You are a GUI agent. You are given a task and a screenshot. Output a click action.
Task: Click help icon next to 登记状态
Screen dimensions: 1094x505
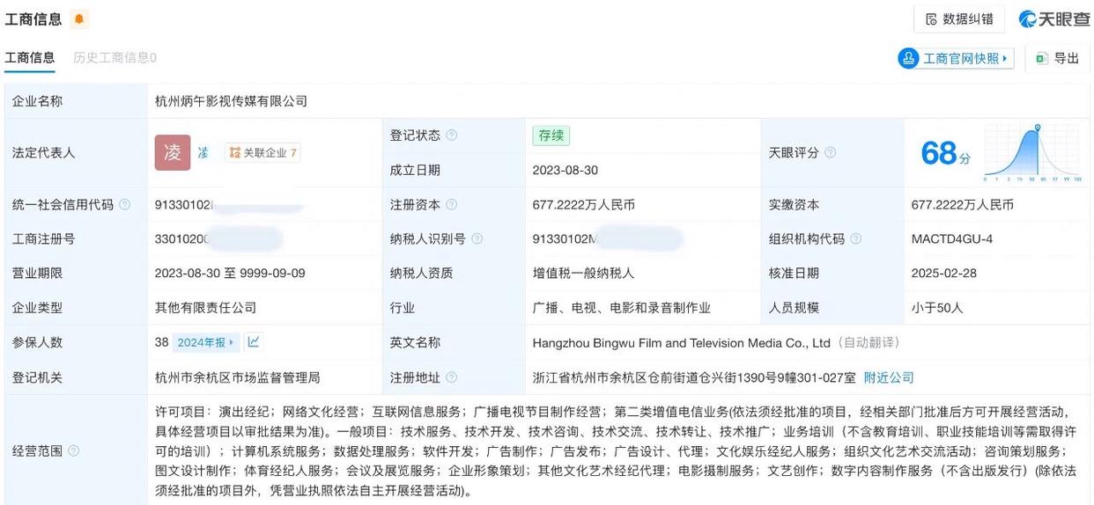tap(452, 135)
